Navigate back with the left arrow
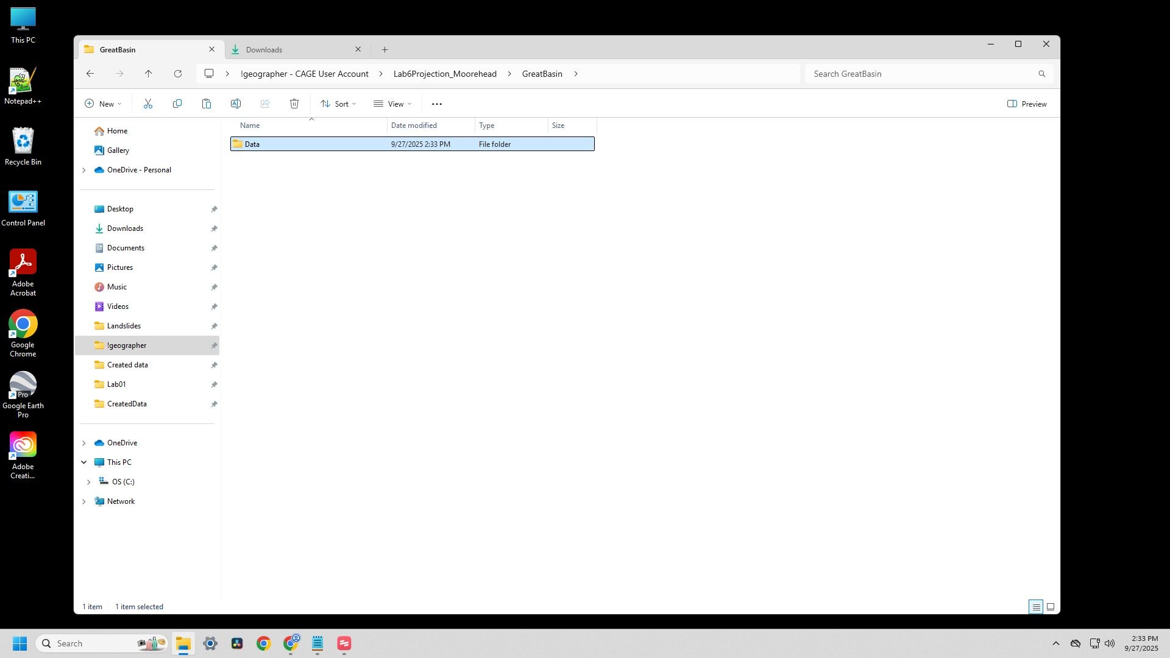The width and height of the screenshot is (1170, 658). pos(90,74)
